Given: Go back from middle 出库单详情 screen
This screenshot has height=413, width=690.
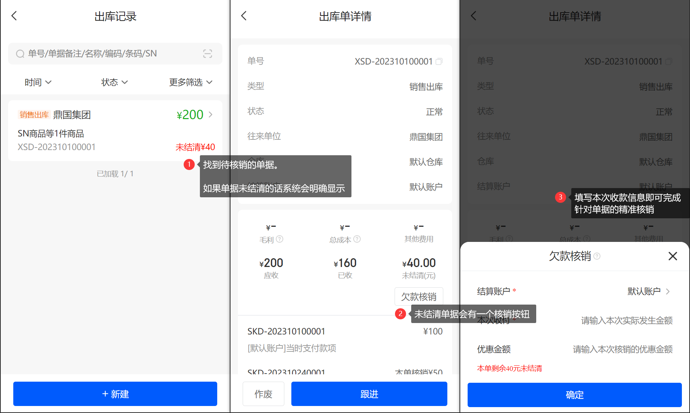Looking at the screenshot, I should [244, 16].
